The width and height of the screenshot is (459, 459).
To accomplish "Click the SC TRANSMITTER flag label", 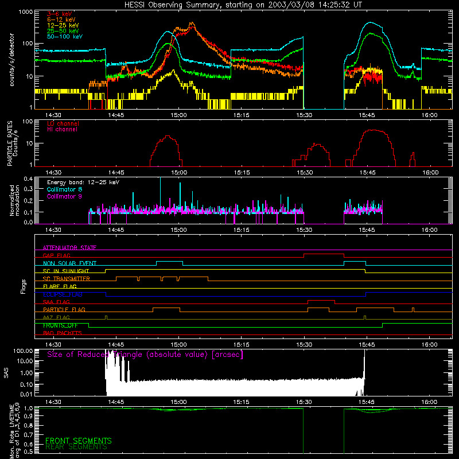I will tap(67, 278).
